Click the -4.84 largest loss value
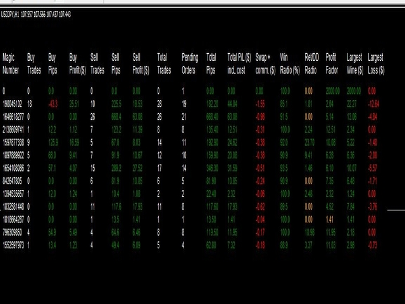The image size is (405, 304). coord(373,117)
